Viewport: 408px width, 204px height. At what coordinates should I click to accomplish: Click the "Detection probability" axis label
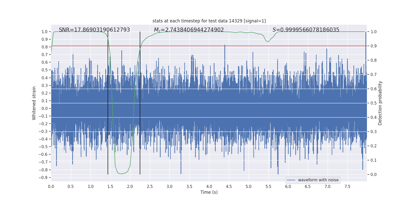(x=380, y=103)
